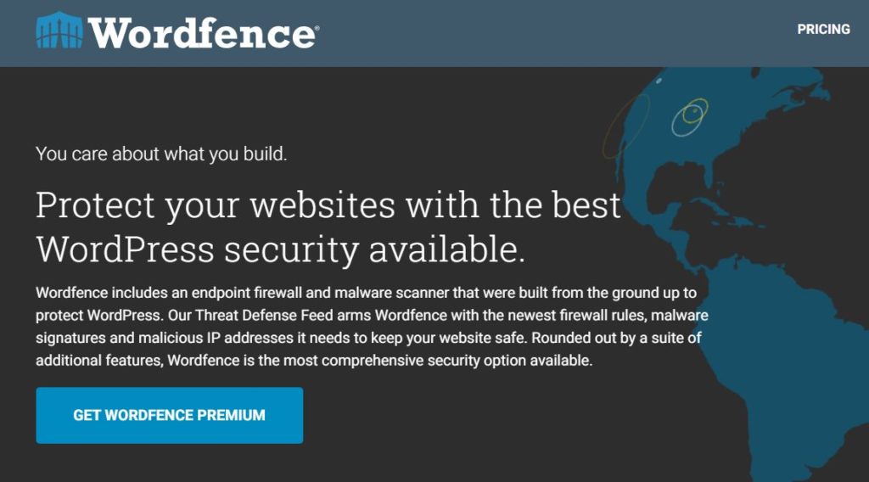Click the tiny white dot near Alaska
Viewport: 869px width, 482px height.
click(x=659, y=81)
